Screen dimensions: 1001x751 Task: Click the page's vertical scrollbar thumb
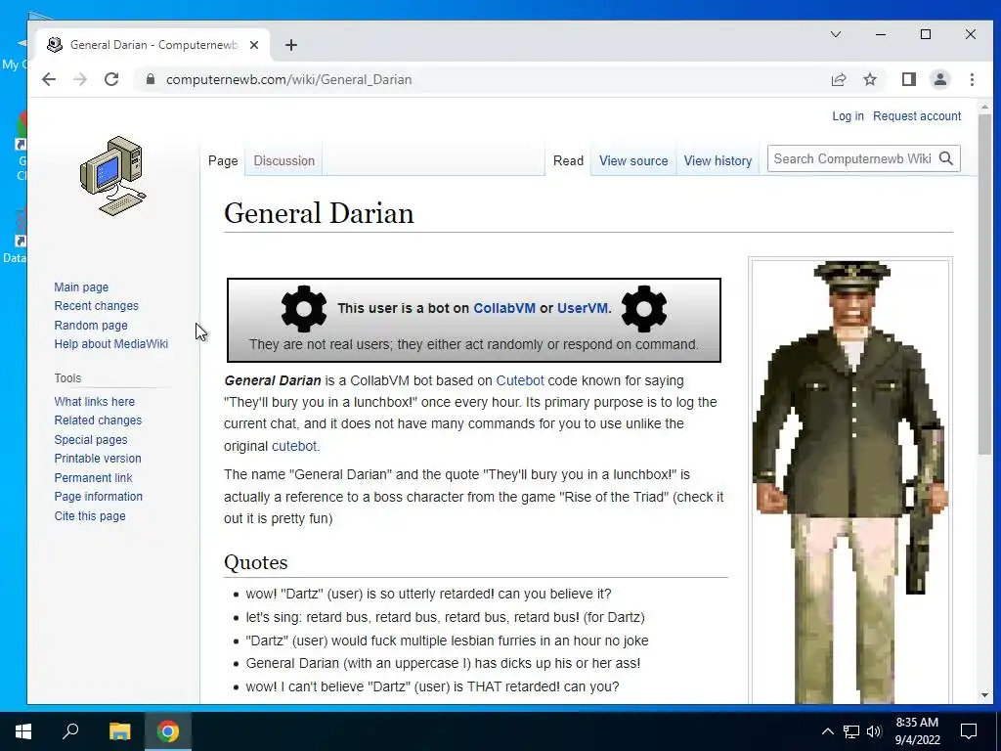pos(984,285)
